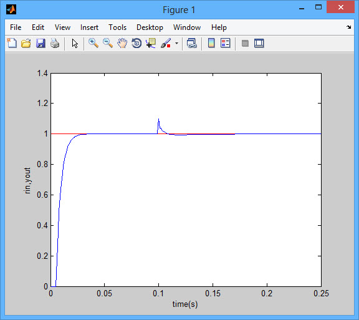Insert a legend with the toolbar icon
Screen dimensions: 359x320
[225, 43]
